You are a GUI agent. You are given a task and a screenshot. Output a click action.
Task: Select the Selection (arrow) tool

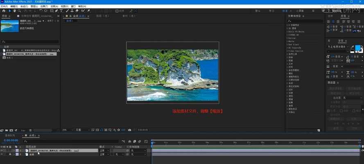(10, 11)
